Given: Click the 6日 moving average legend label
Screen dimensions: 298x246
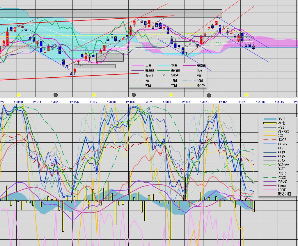Looking at the screenshot, I should pos(199,76).
